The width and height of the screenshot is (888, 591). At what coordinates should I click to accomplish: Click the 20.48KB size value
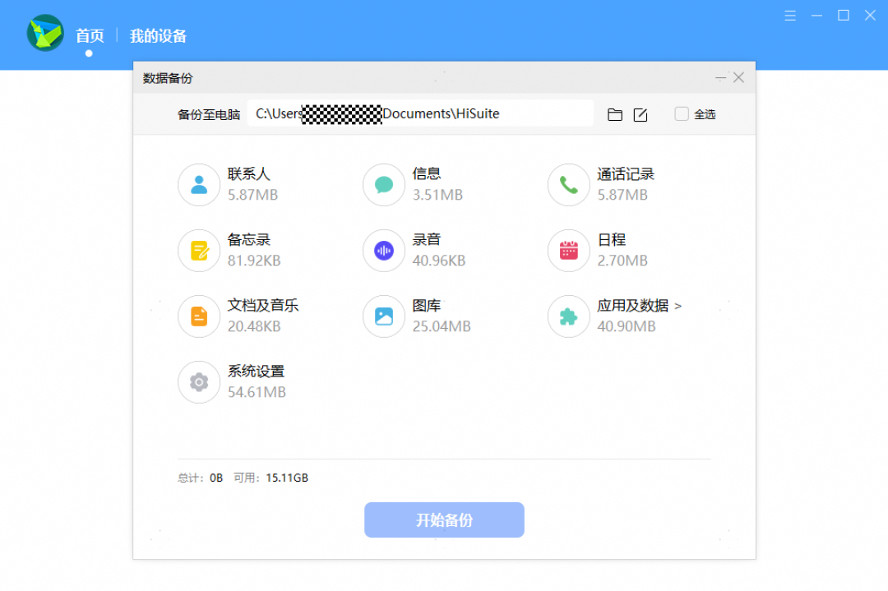(x=254, y=326)
